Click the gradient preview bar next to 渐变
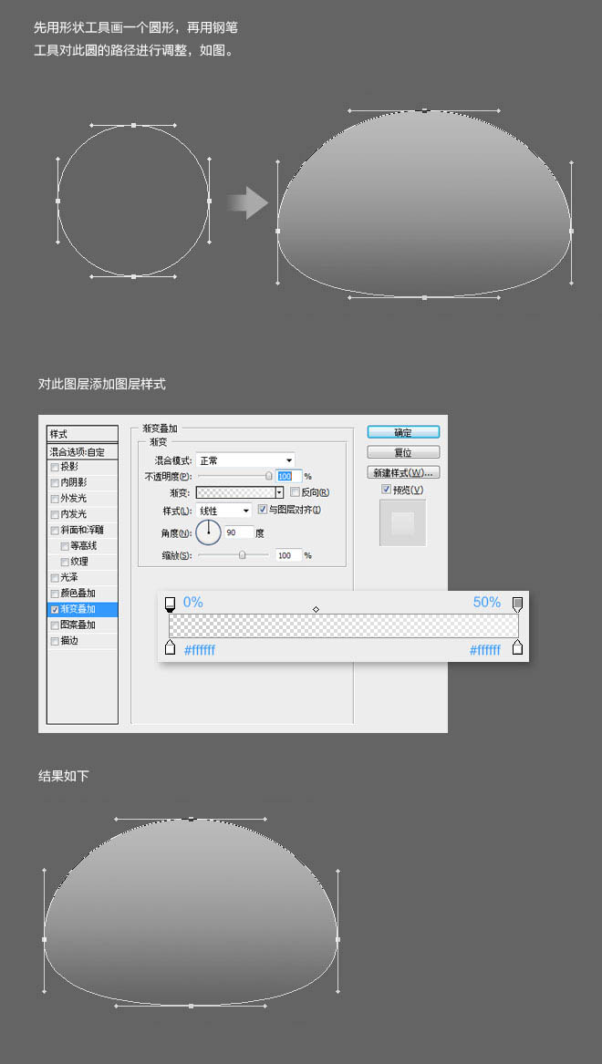Screen dimensions: 602x1064 [234, 492]
